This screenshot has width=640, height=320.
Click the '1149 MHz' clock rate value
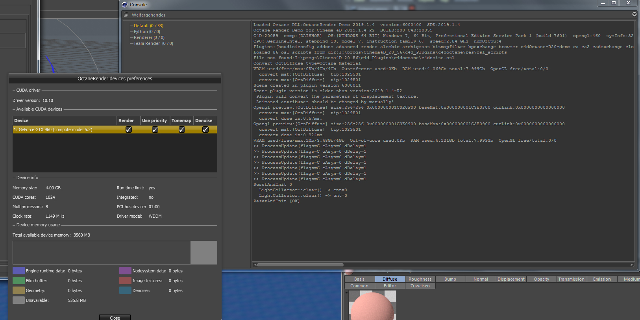pos(55,216)
